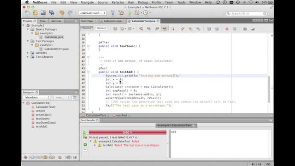Run the project with the green play icon
Screen dimensions: 295x166
(130, 13)
